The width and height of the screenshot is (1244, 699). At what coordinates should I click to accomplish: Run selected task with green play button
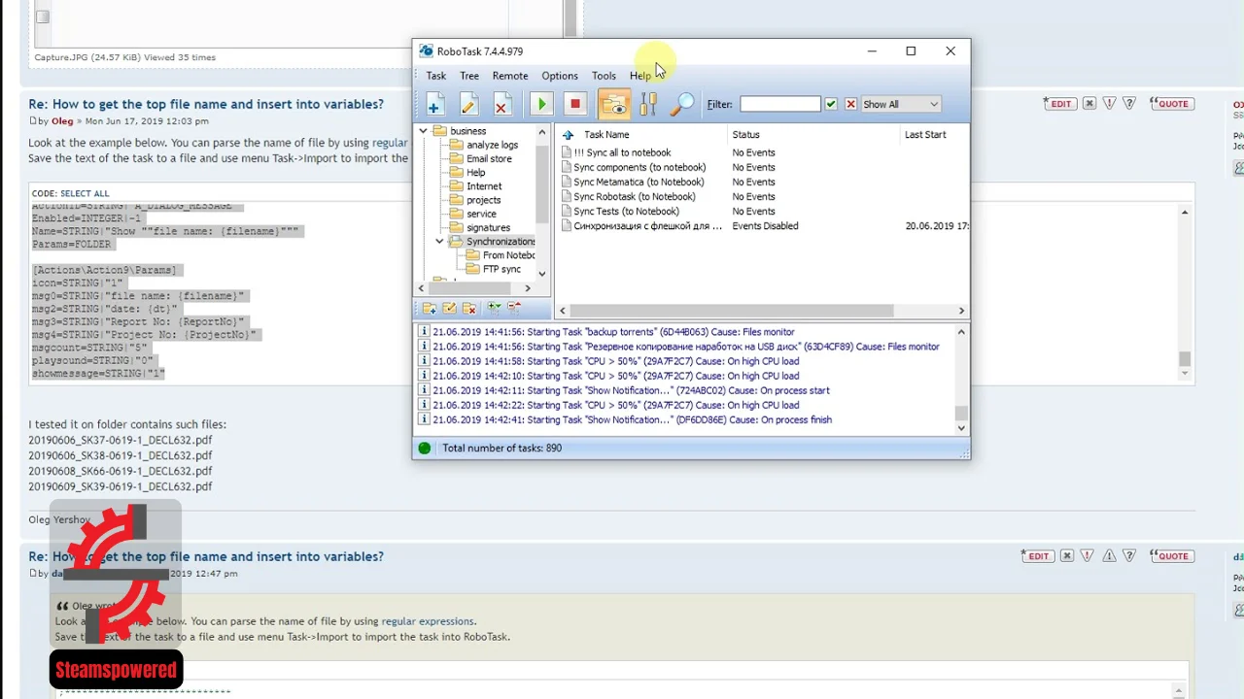coord(541,104)
